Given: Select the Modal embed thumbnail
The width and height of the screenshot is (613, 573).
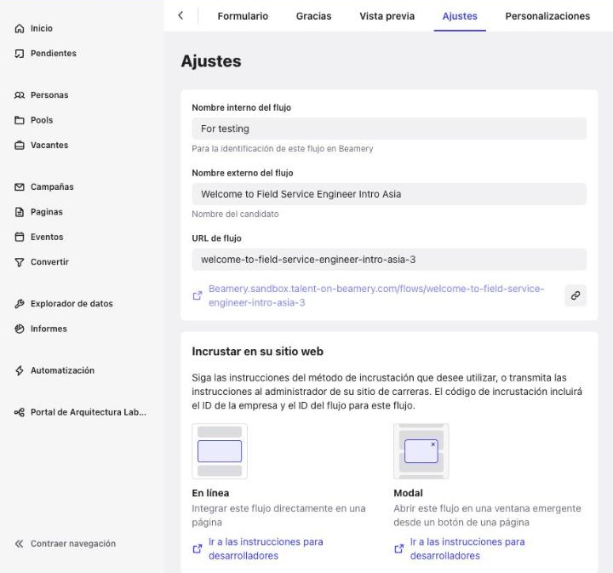Looking at the screenshot, I should tap(421, 451).
